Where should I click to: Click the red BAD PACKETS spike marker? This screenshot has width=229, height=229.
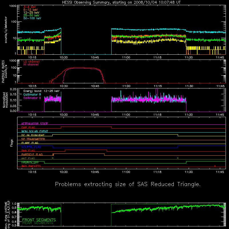[x=215, y=166]
